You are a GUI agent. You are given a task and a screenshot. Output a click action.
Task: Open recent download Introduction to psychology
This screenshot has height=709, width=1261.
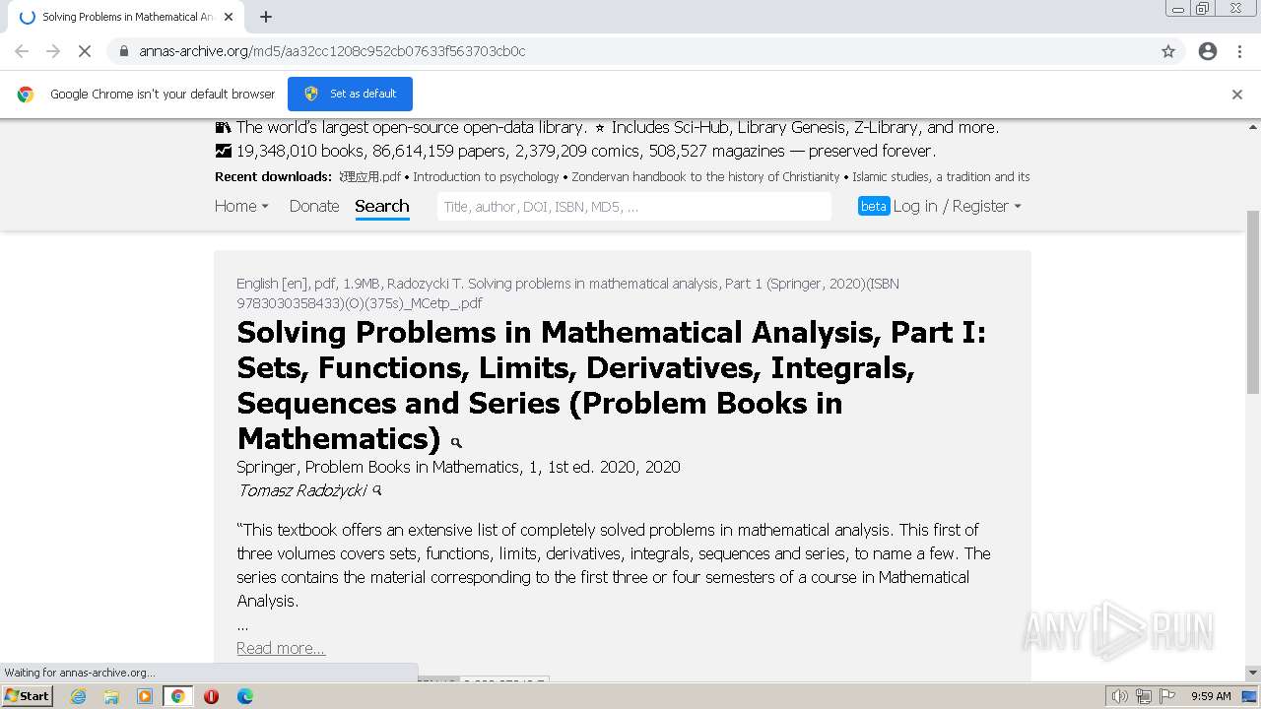(486, 177)
